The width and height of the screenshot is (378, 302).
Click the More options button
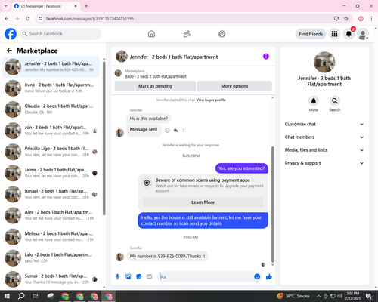click(234, 86)
